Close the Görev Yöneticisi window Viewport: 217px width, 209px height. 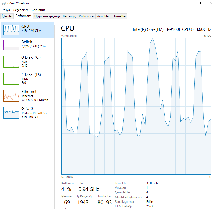point(211,3)
